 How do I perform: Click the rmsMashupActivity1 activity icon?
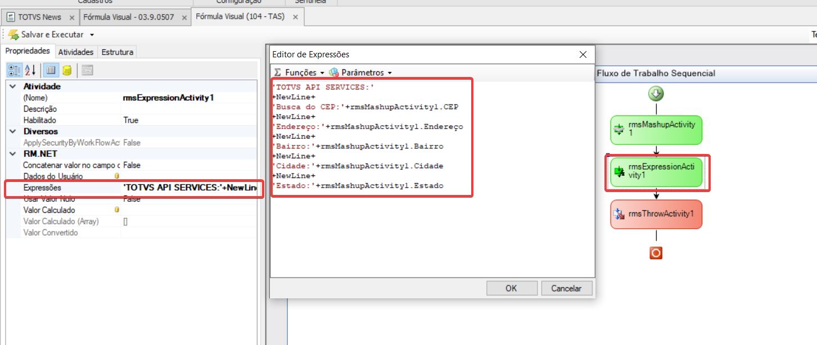619,130
